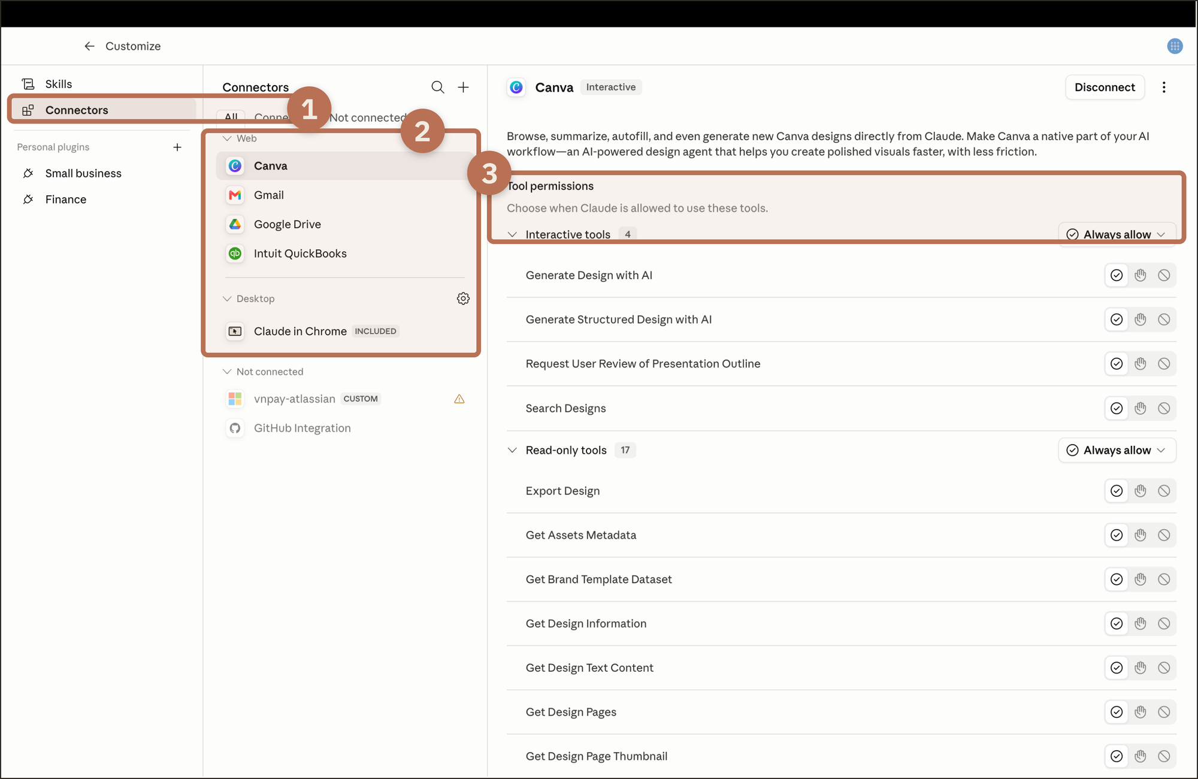This screenshot has height=779, width=1198.
Task: Open the account avatar in top right
Action: [x=1175, y=46]
